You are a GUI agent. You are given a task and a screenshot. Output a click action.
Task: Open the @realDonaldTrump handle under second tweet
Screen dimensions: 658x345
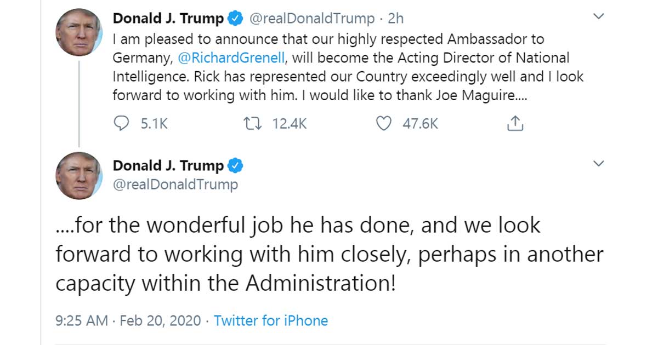[175, 185]
